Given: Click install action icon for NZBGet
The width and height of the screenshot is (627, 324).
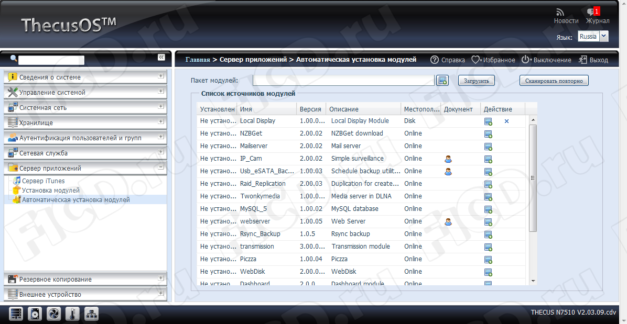Looking at the screenshot, I should [488, 134].
